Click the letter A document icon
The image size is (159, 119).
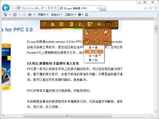coord(71,24)
